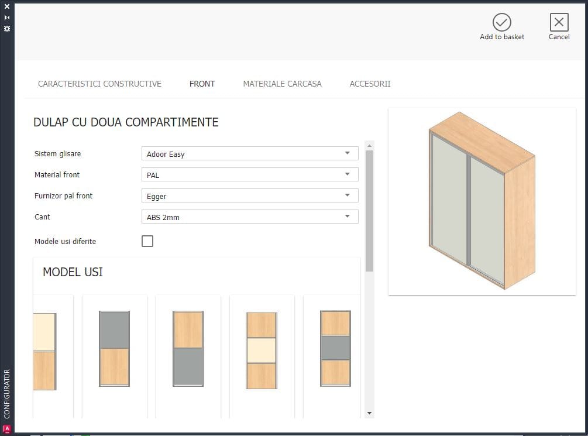
Task: Expand the Cant dropdown showing ABS 2mm
Action: pyautogui.click(x=250, y=217)
